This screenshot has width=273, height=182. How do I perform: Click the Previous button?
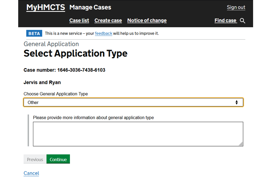coord(35,160)
